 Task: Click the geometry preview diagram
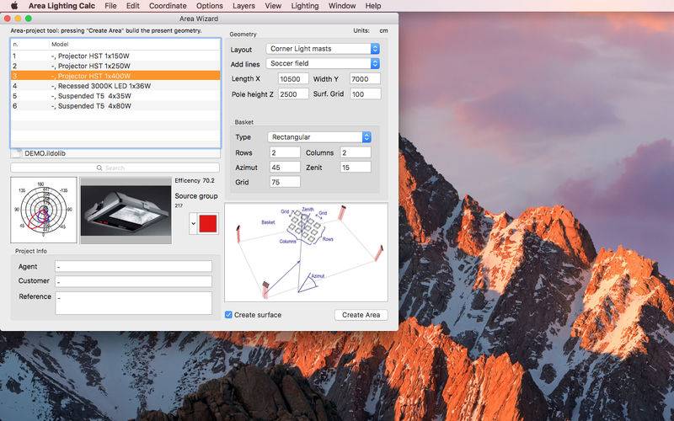(x=306, y=252)
